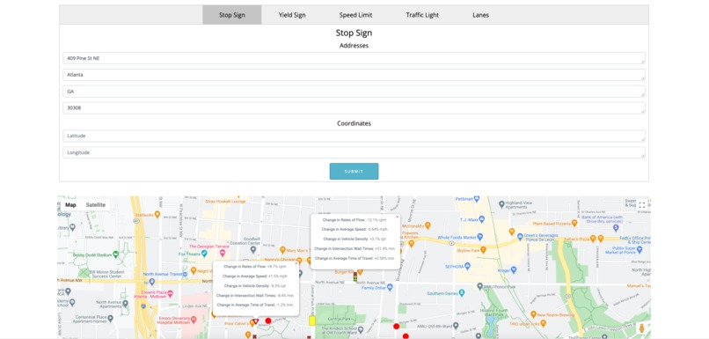Open the Lanes tab

click(x=480, y=15)
